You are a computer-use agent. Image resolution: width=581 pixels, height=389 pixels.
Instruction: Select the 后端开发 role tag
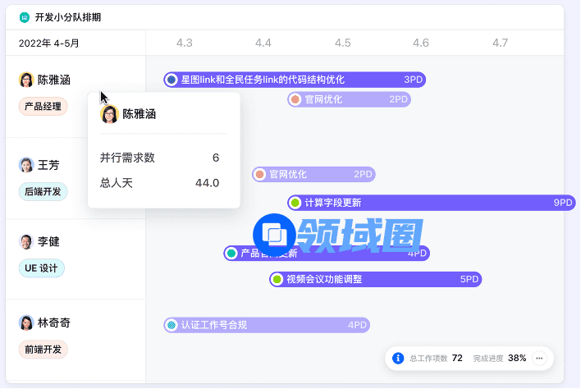click(43, 191)
